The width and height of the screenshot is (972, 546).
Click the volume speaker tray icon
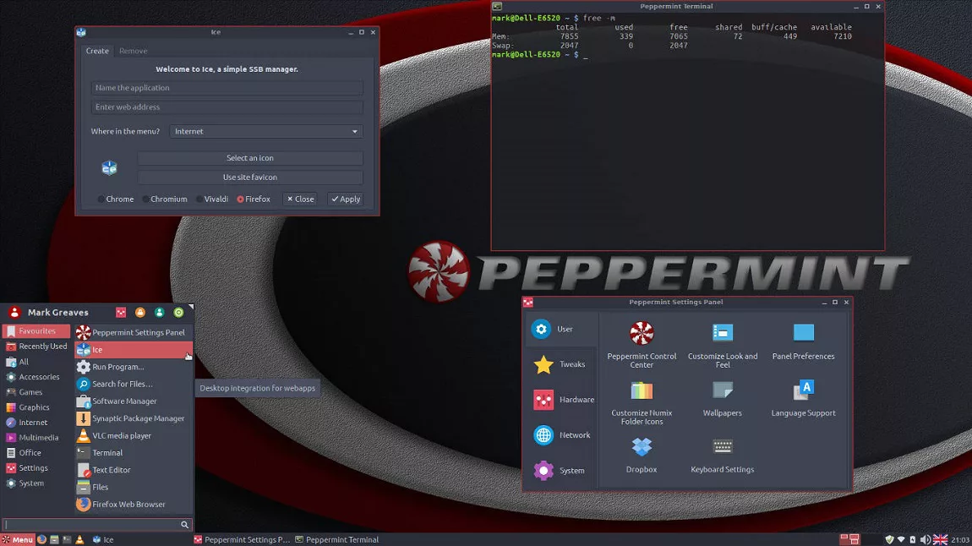coord(925,540)
